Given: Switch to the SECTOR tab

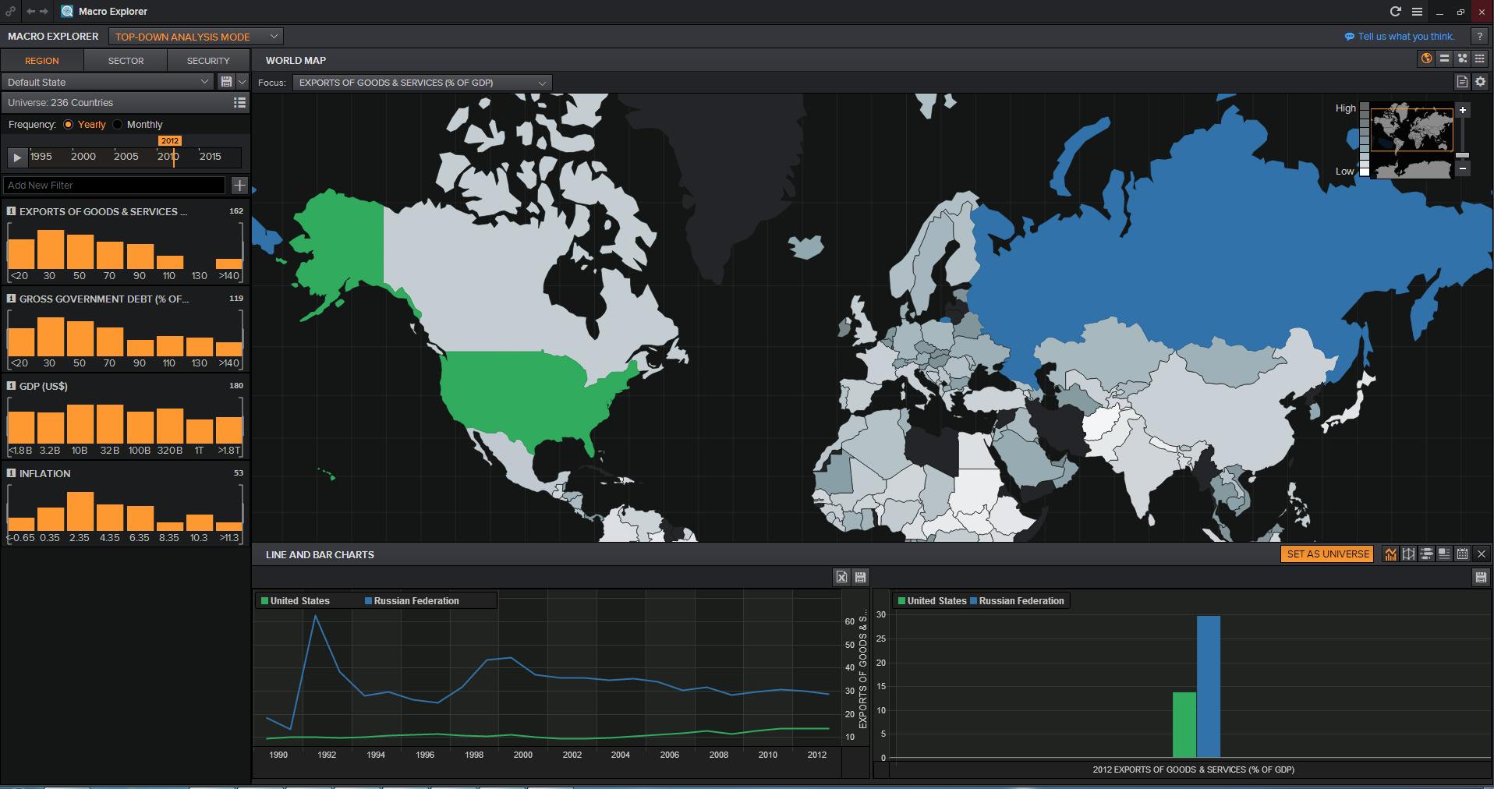Looking at the screenshot, I should pos(126,60).
